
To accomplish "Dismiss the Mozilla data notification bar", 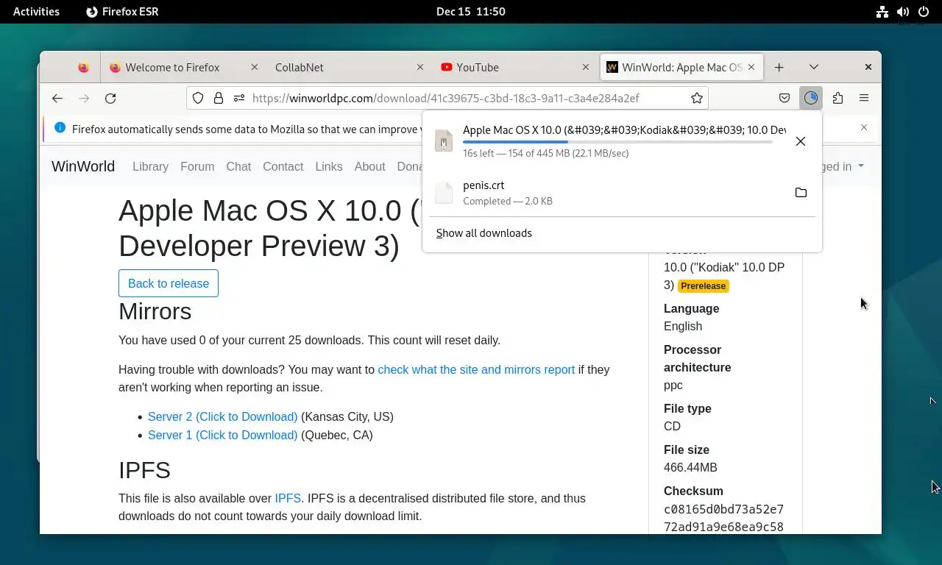I will click(x=864, y=127).
